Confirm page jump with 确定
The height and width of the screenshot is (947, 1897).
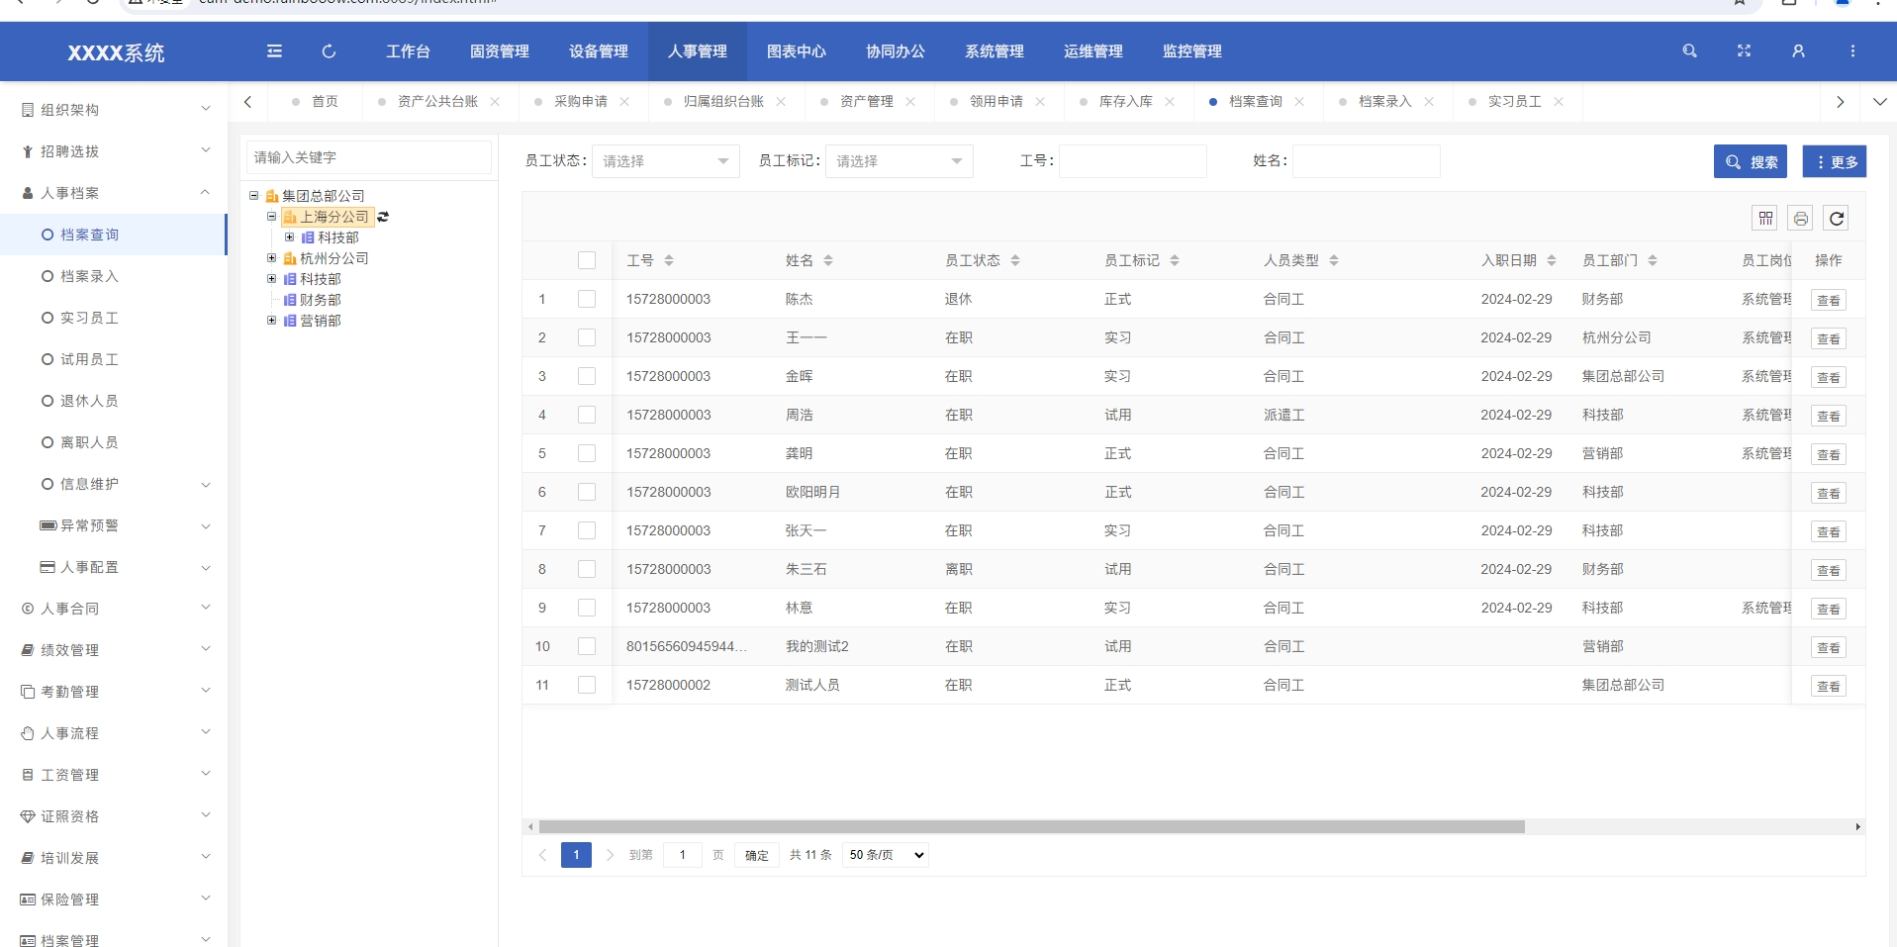(757, 855)
